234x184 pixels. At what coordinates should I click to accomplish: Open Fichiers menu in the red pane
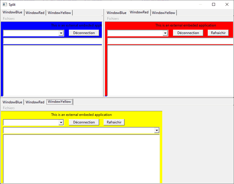point(113,19)
